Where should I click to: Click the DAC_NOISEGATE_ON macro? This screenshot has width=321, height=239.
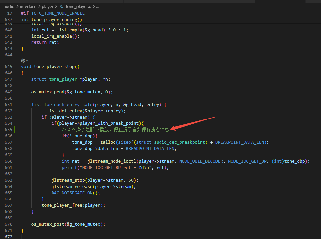tap(72, 193)
